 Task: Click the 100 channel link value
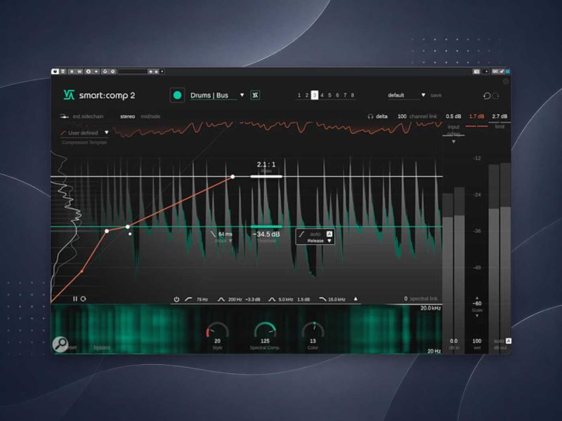(x=402, y=116)
